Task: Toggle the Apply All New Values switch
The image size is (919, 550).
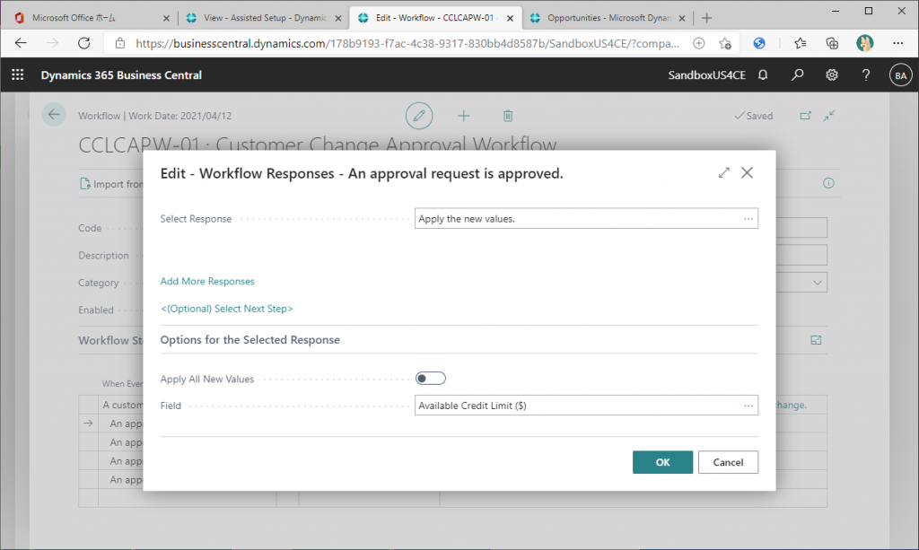Action: [430, 379]
